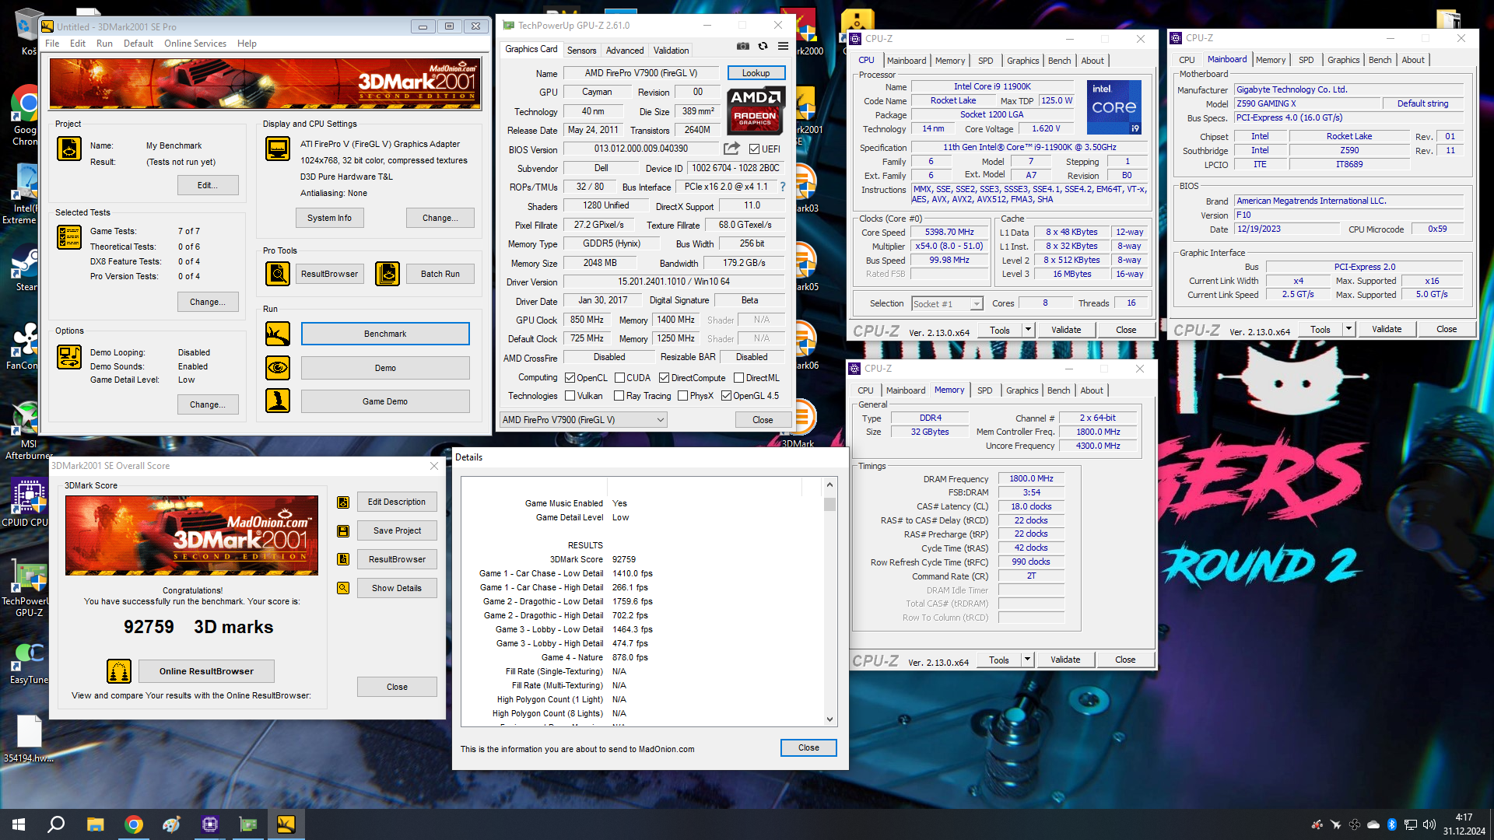
Task: Toggle Vulkan checkbox
Action: tap(570, 396)
